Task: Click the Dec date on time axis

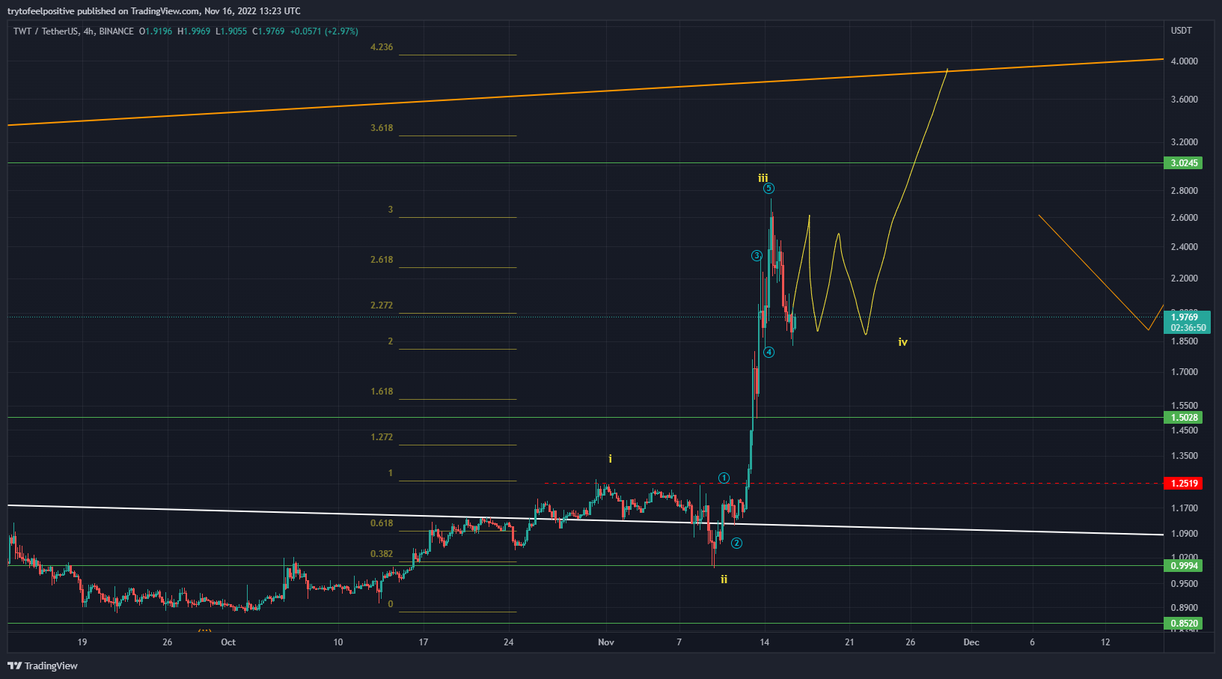Action: click(971, 642)
